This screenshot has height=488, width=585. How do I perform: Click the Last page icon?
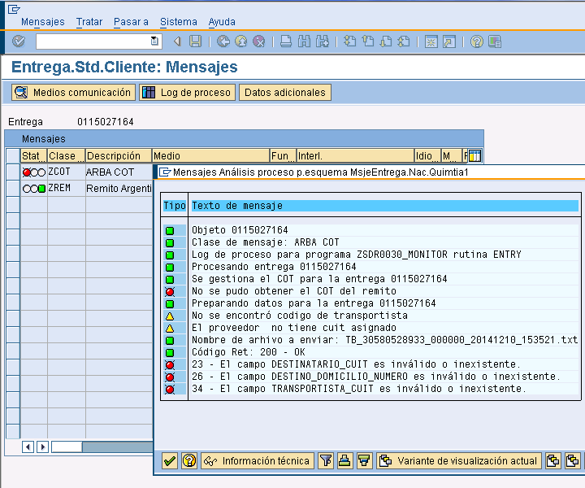[404, 41]
